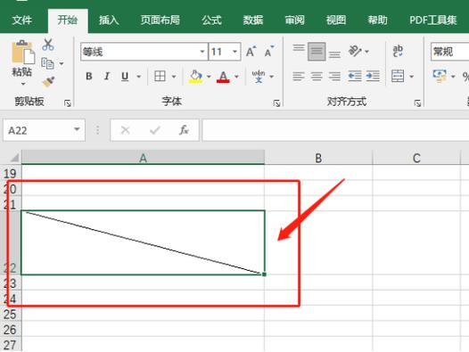Expand the font name dropdown arrow
This screenshot has height=352, width=469.
[x=202, y=52]
